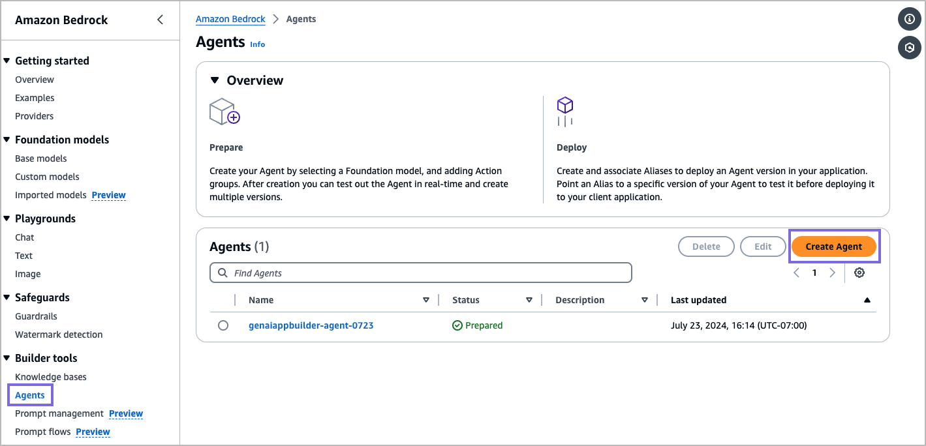Collapse the Overview section
This screenshot has width=926, height=446.
(x=215, y=80)
